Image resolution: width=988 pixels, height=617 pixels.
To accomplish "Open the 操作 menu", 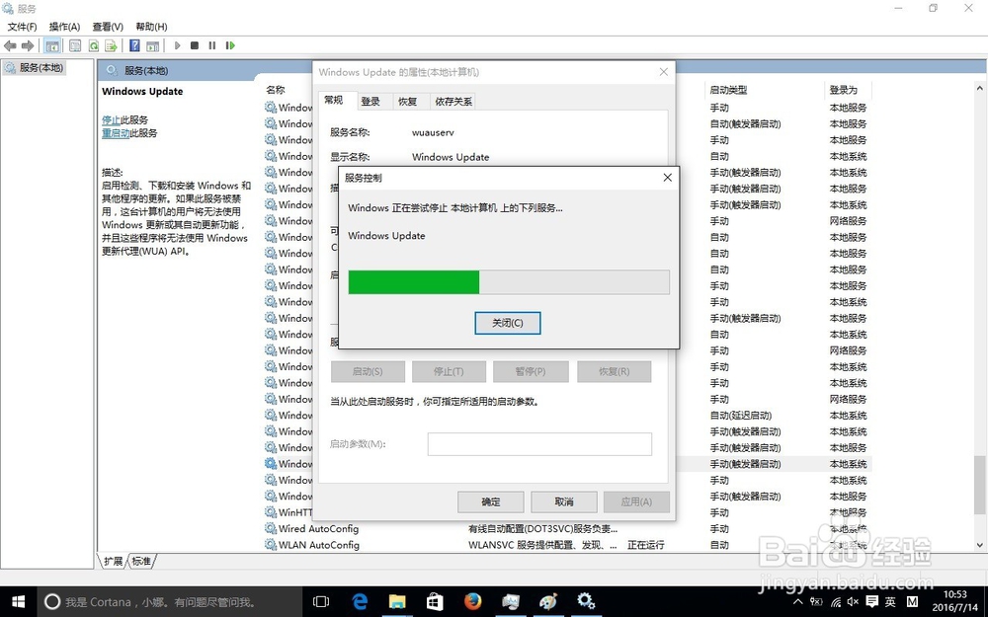I will 63,27.
